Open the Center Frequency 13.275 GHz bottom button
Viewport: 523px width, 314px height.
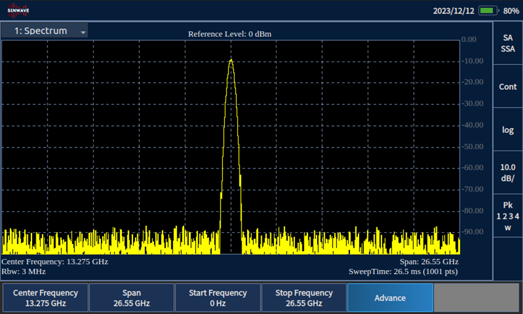(x=46, y=298)
